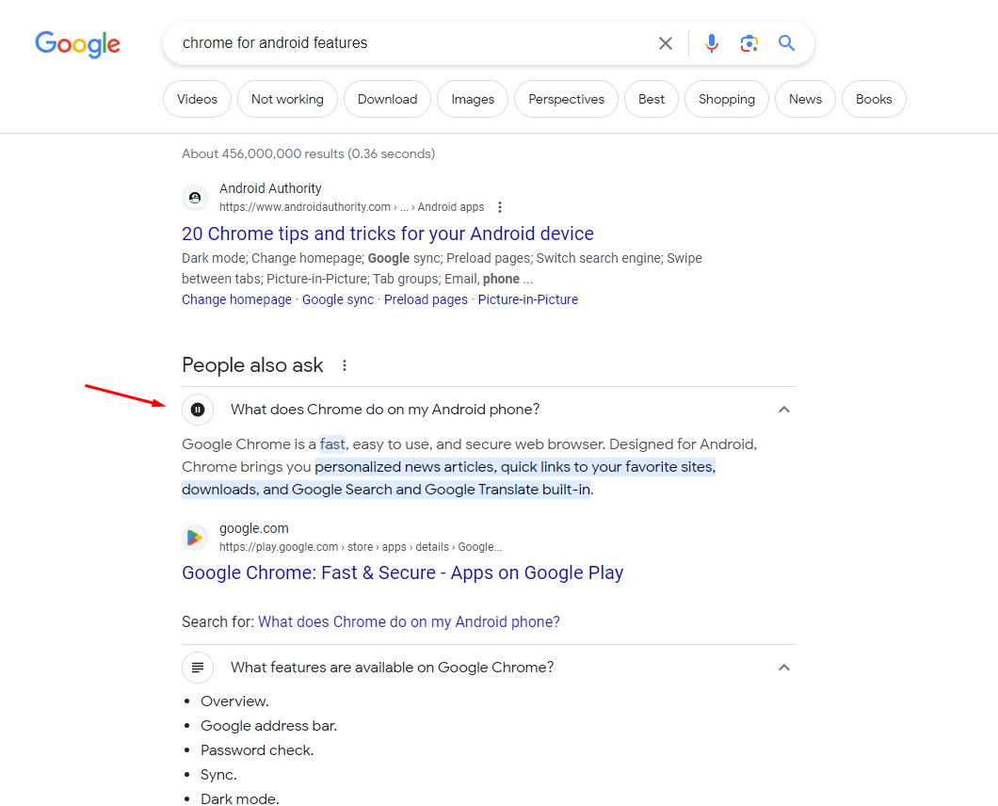Open the Google logo homepage link
998x806 pixels.
(x=77, y=44)
